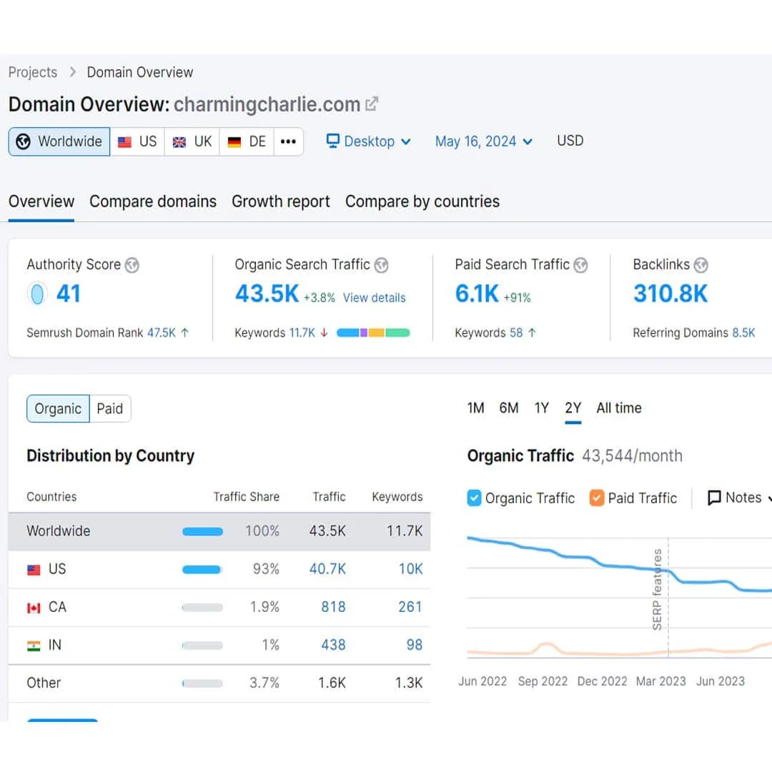Click organic traffic value 43.5K
The width and height of the screenshot is (772, 772).
coord(267,294)
